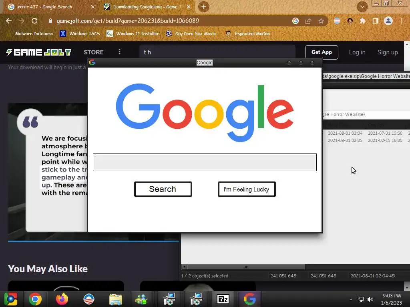Open Chrome from the taskbar
The image size is (410, 307).
click(x=35, y=299)
